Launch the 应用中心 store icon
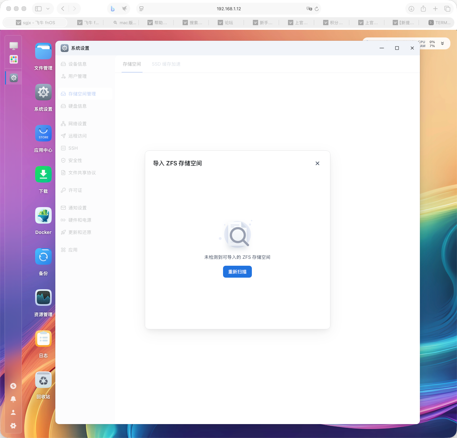The image size is (457, 438). click(x=43, y=134)
